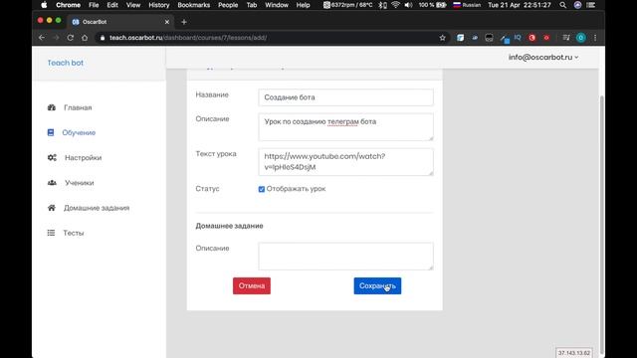Open the View menu
The image size is (637, 358).
[133, 5]
